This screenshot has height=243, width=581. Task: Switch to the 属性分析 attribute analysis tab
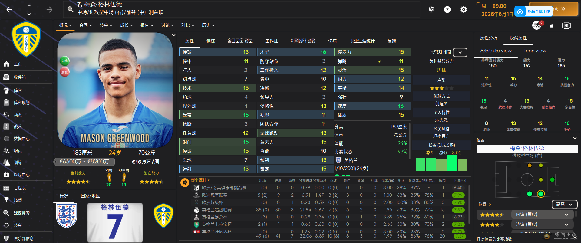click(489, 38)
